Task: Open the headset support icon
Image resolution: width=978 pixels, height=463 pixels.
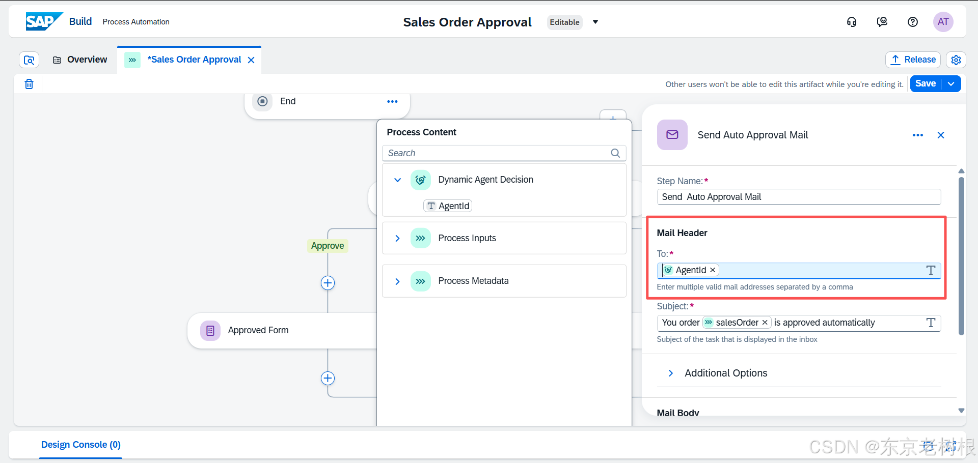Action: point(852,22)
